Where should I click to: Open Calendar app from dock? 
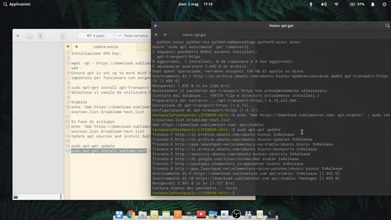point(166,215)
